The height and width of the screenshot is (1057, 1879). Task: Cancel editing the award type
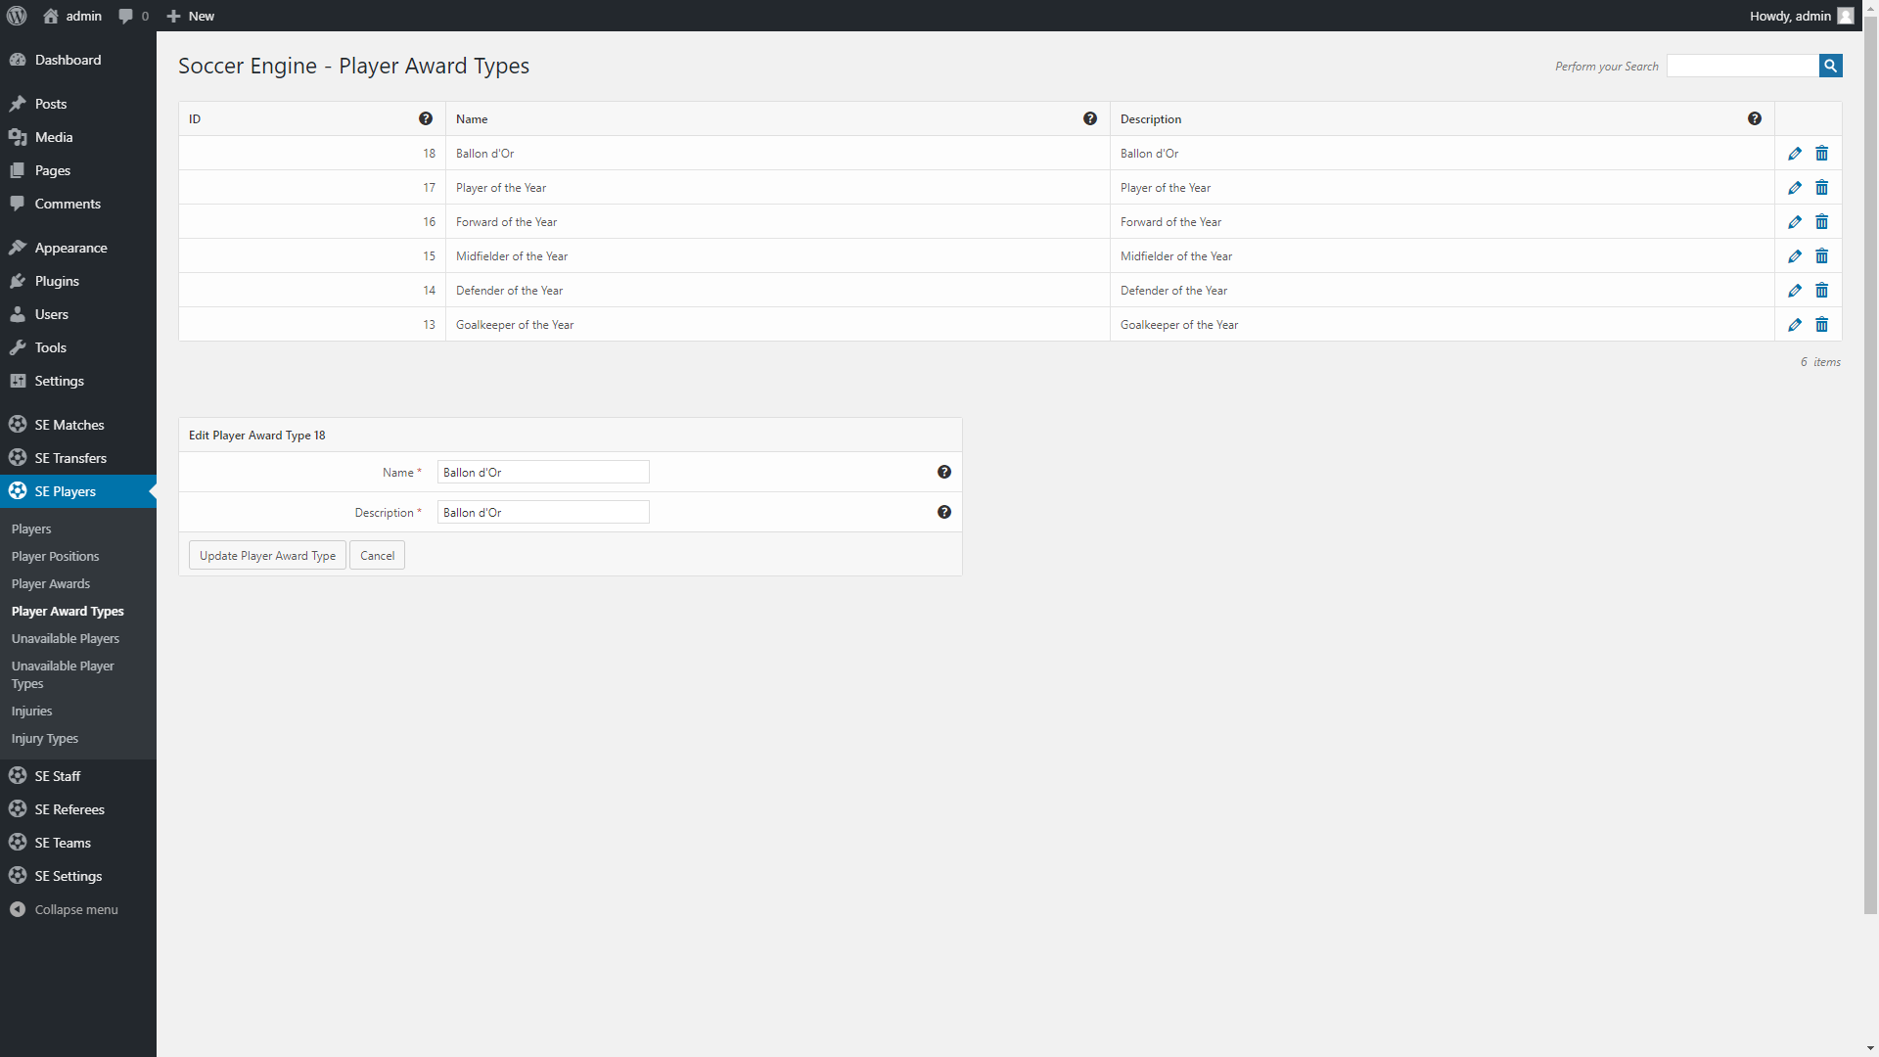377,555
